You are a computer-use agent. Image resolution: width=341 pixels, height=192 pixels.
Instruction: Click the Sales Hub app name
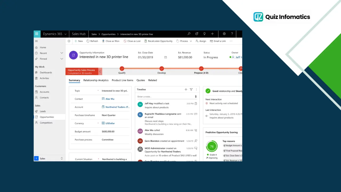coord(79,34)
